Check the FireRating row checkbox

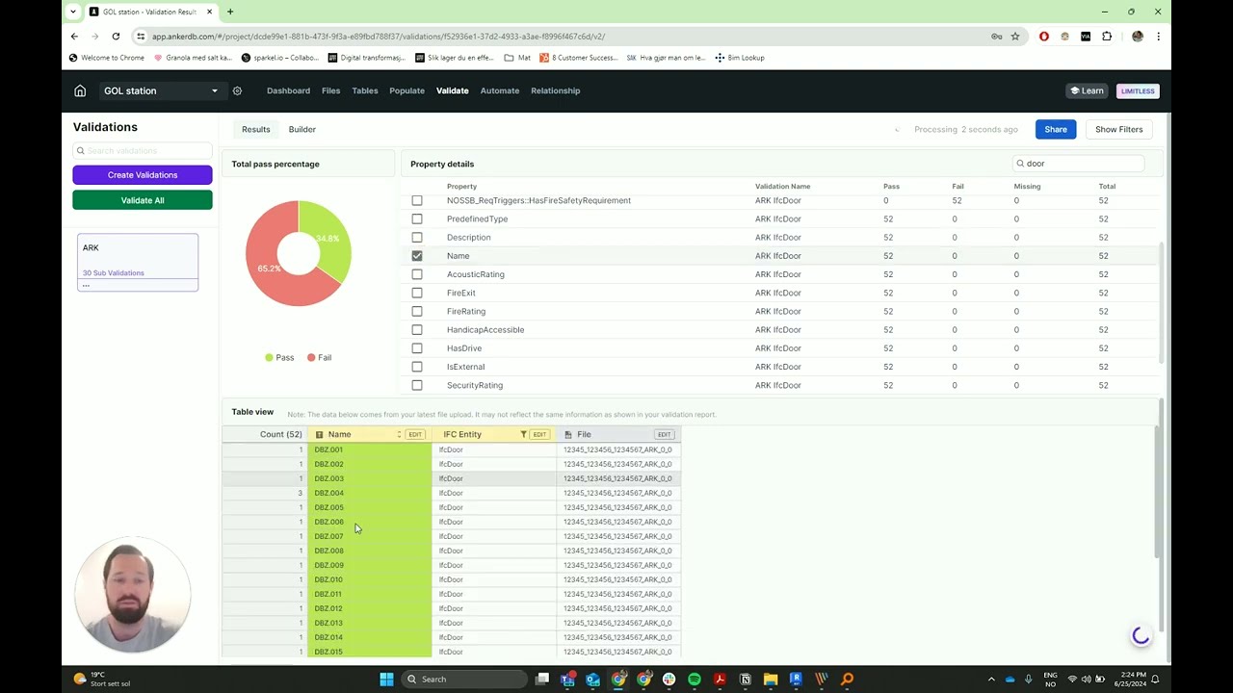417,311
